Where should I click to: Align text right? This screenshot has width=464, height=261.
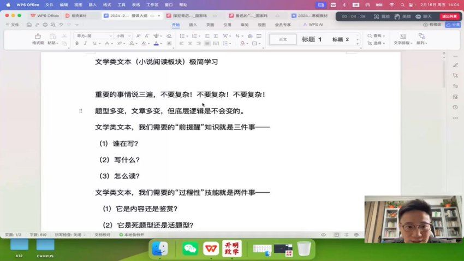199,44
